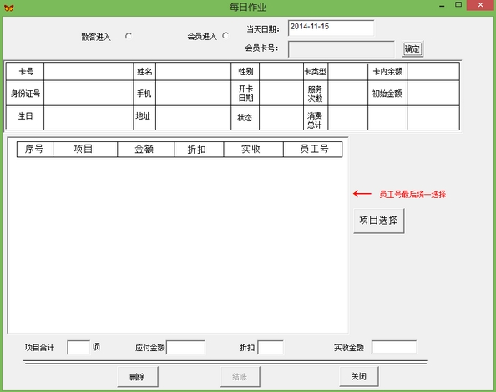Minimize the 每日作业 window
This screenshot has height=392, width=496.
point(442,5)
